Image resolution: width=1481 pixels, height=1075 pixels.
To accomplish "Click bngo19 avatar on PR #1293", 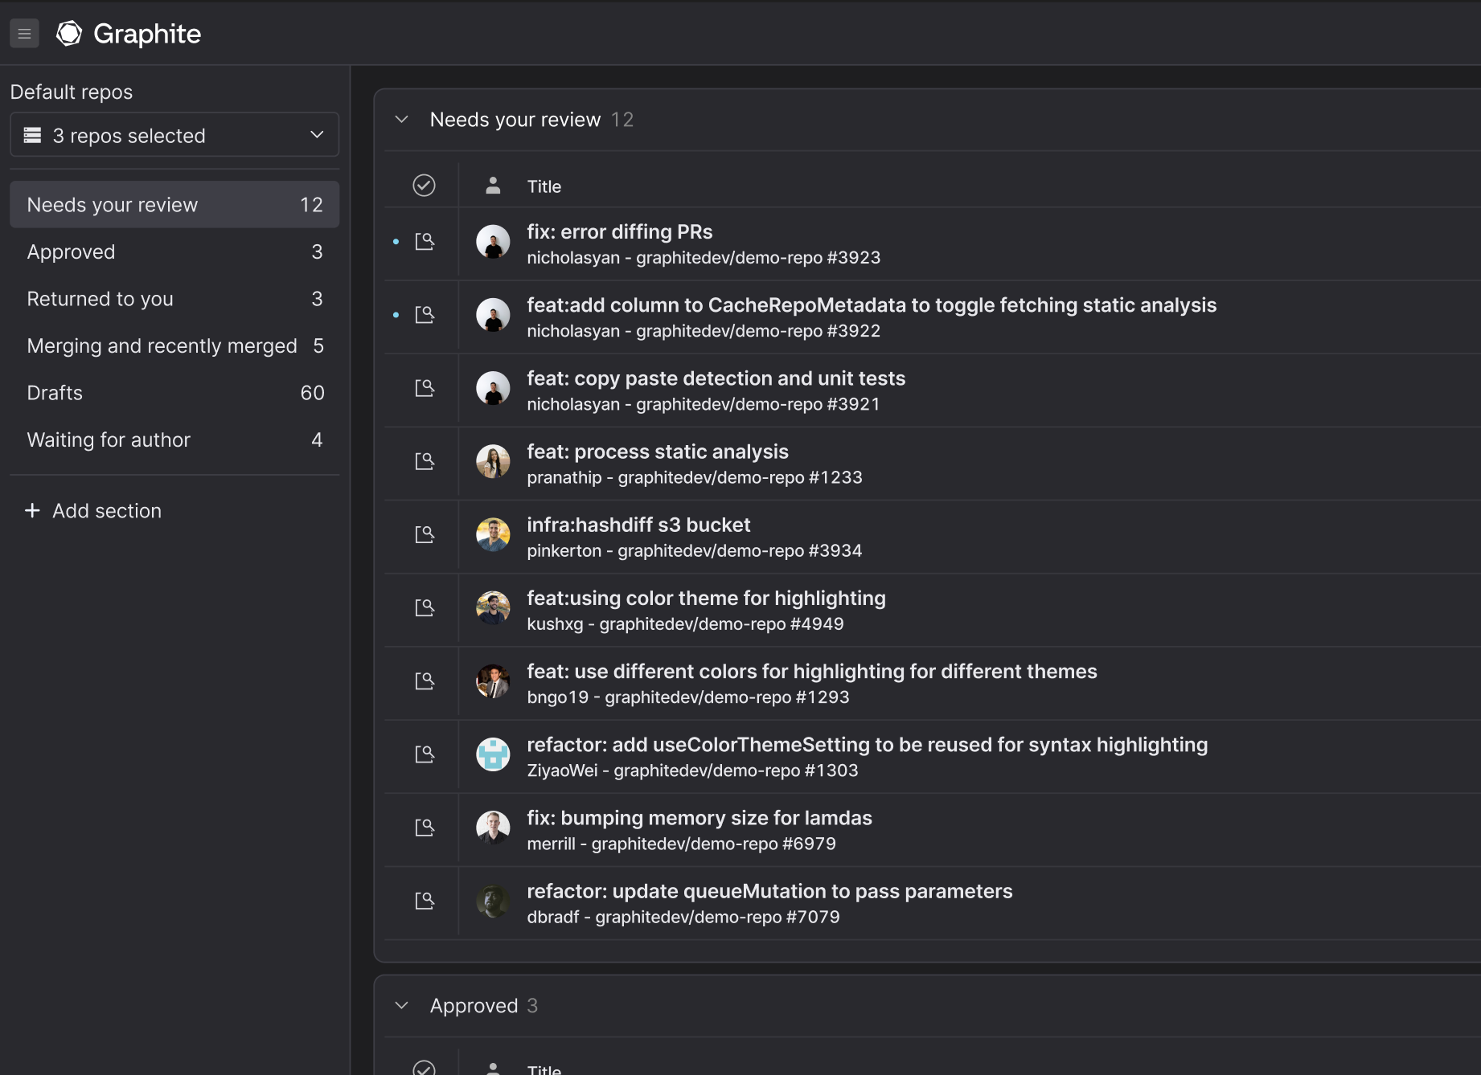I will click(x=493, y=681).
